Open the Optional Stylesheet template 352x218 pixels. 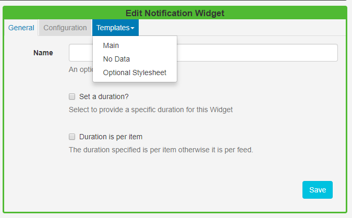point(135,72)
